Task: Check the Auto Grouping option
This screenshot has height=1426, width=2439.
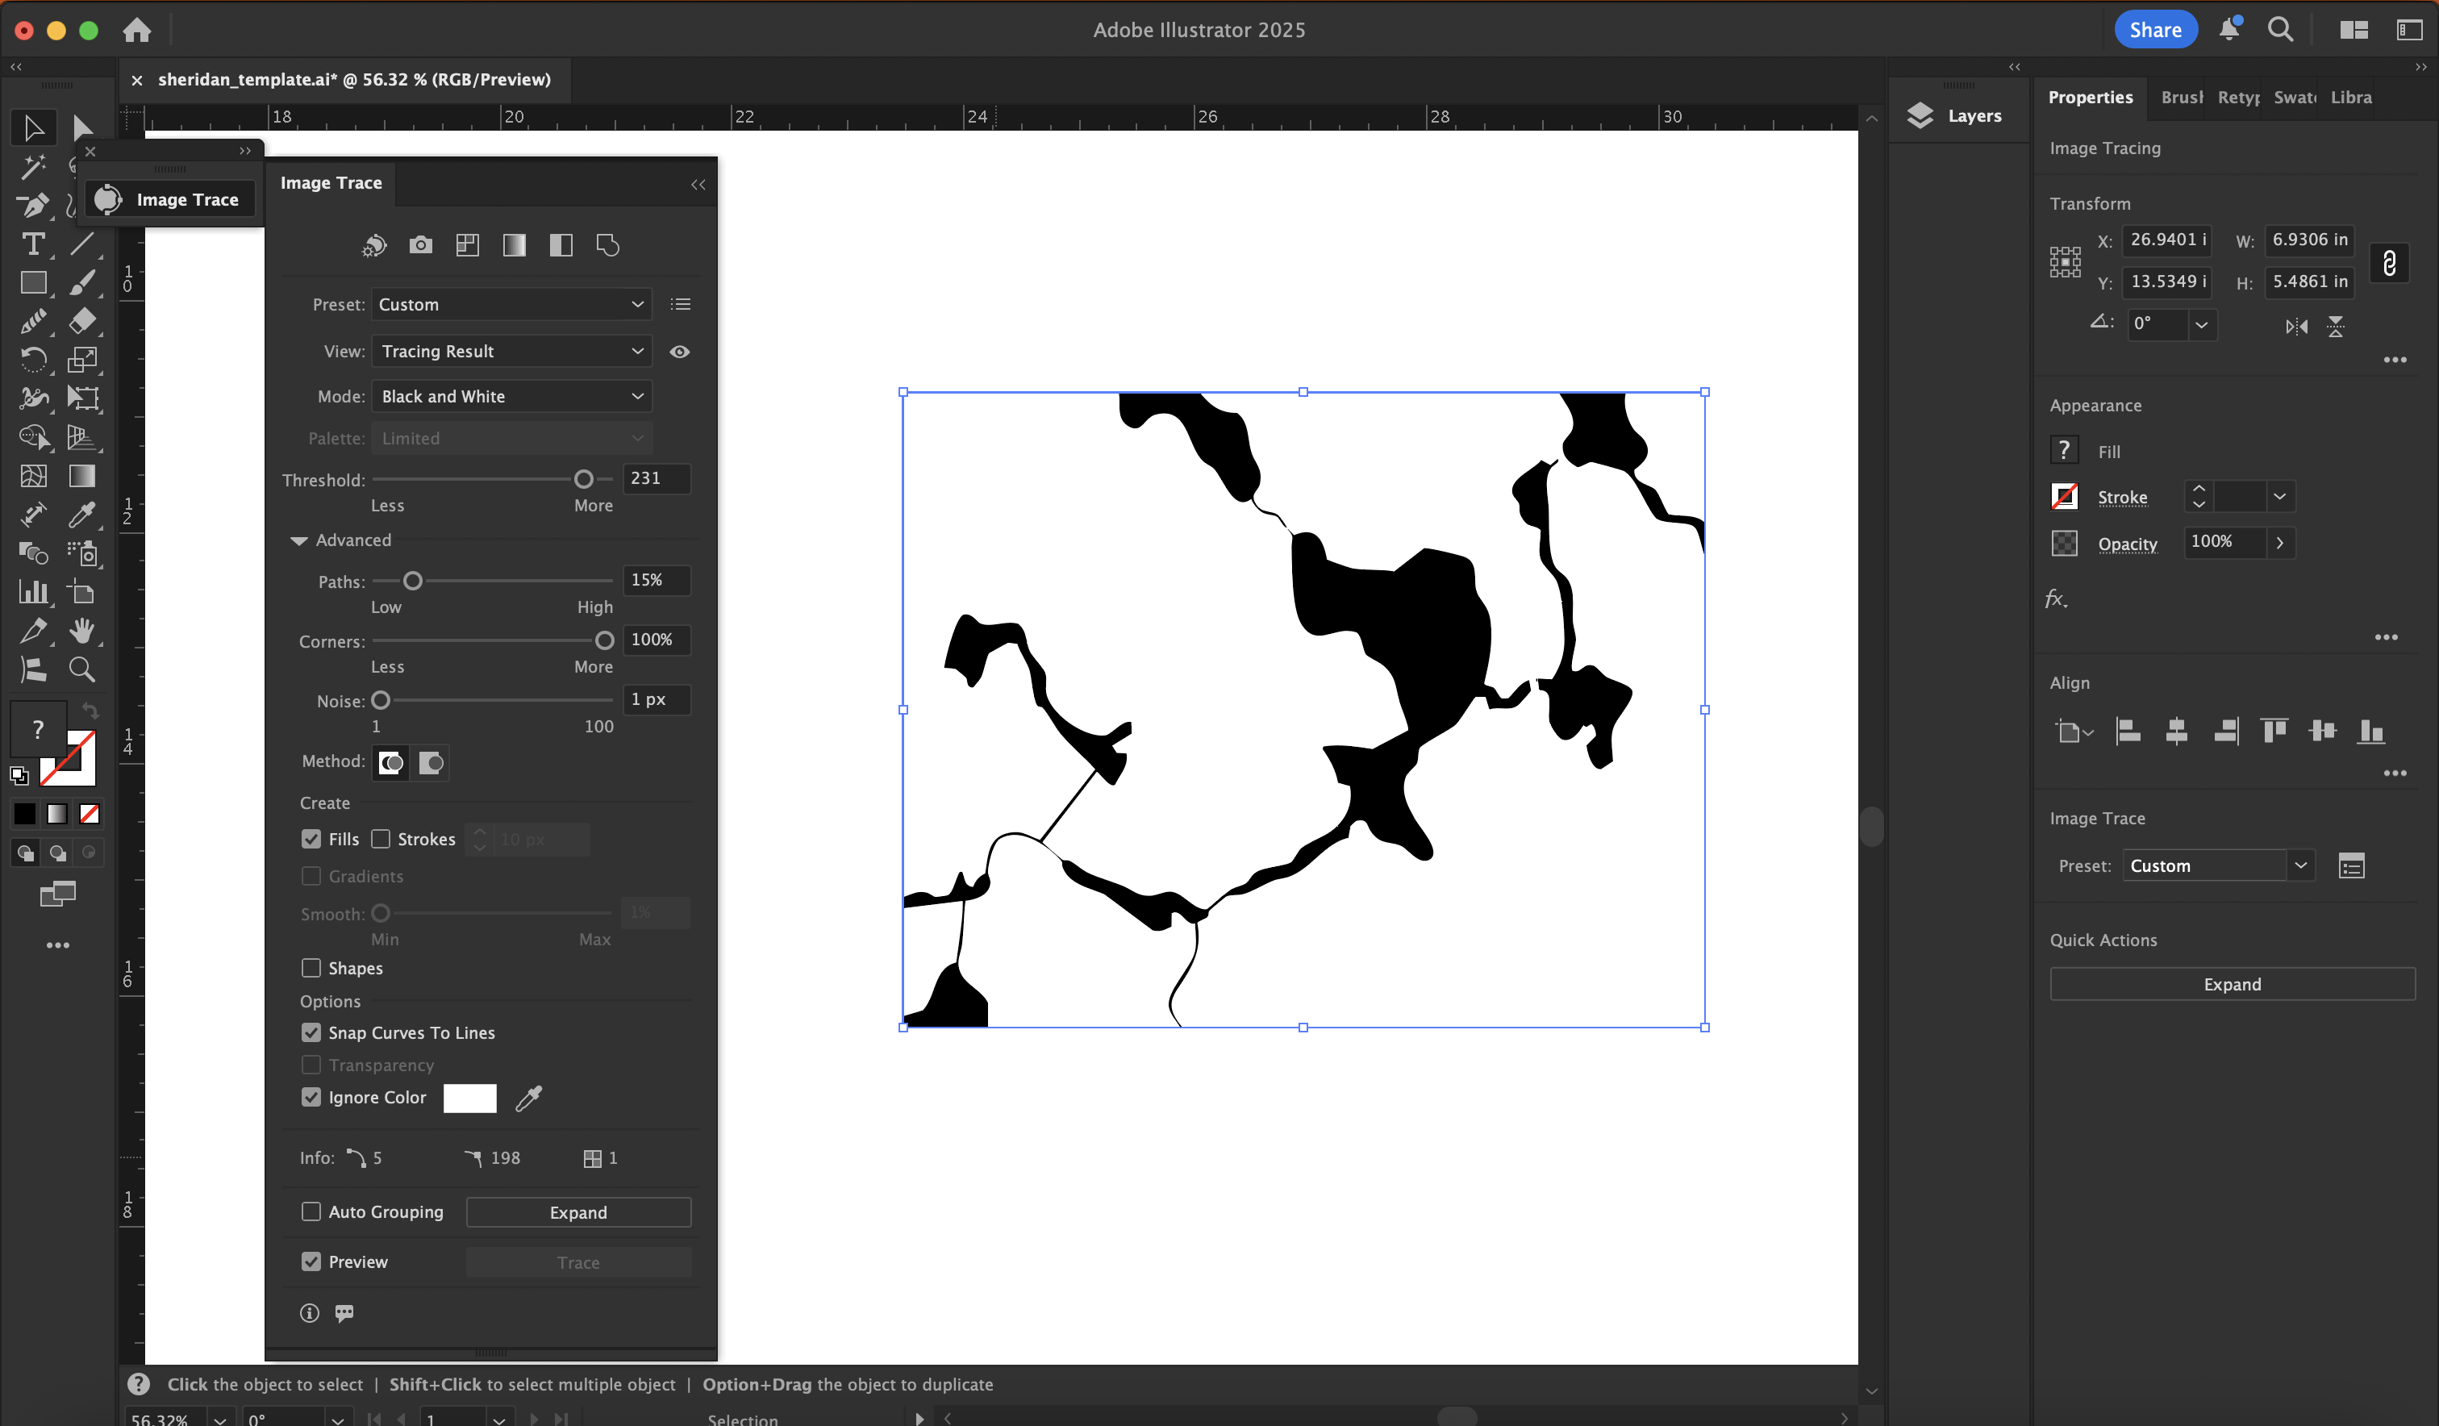Action: [x=311, y=1211]
